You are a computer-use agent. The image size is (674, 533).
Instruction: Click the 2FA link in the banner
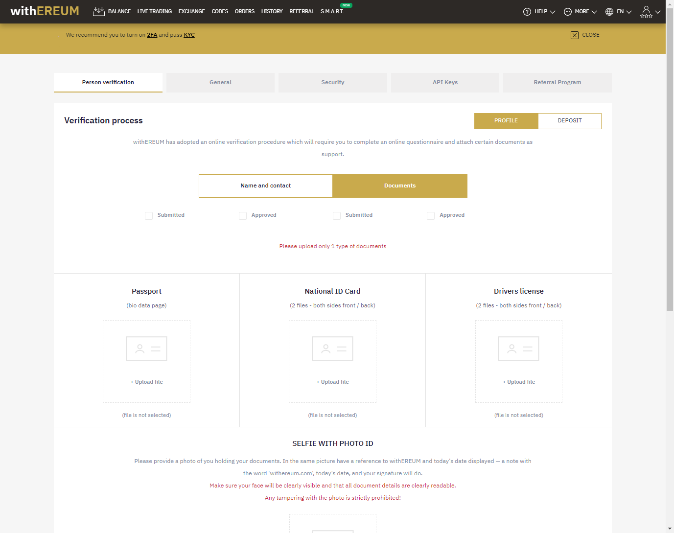tap(152, 35)
